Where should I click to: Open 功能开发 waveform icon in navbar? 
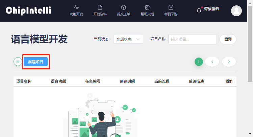click(76, 7)
